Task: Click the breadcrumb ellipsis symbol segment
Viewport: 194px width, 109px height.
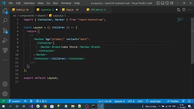Action: [x=68, y=15]
